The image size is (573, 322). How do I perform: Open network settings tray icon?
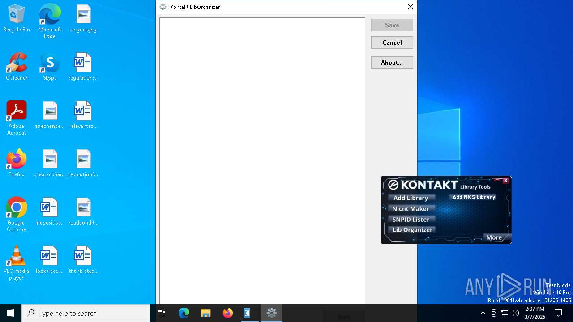[x=505, y=313]
